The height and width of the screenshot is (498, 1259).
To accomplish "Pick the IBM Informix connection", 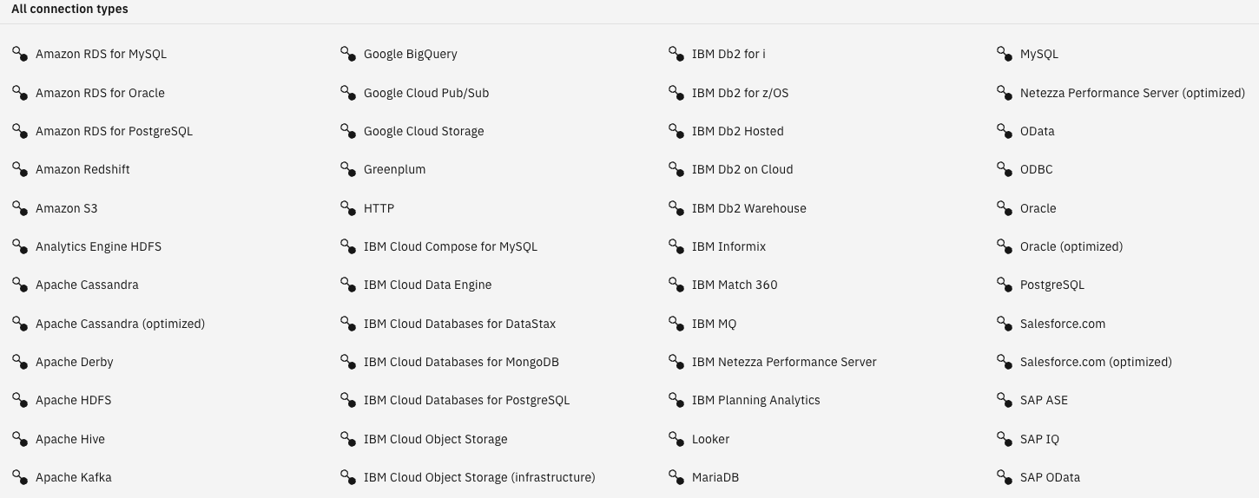I will tap(728, 246).
